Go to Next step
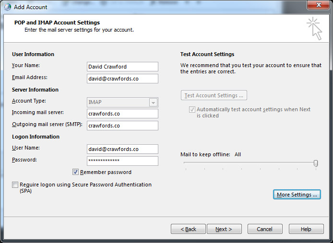This screenshot has height=243, width=333. (x=224, y=229)
